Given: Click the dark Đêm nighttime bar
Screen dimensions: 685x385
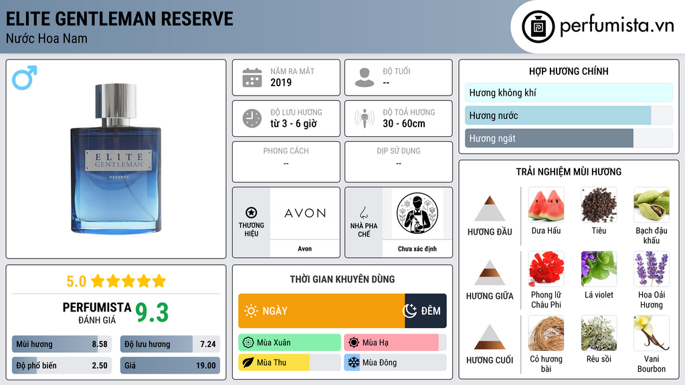Looking at the screenshot, I should (426, 311).
